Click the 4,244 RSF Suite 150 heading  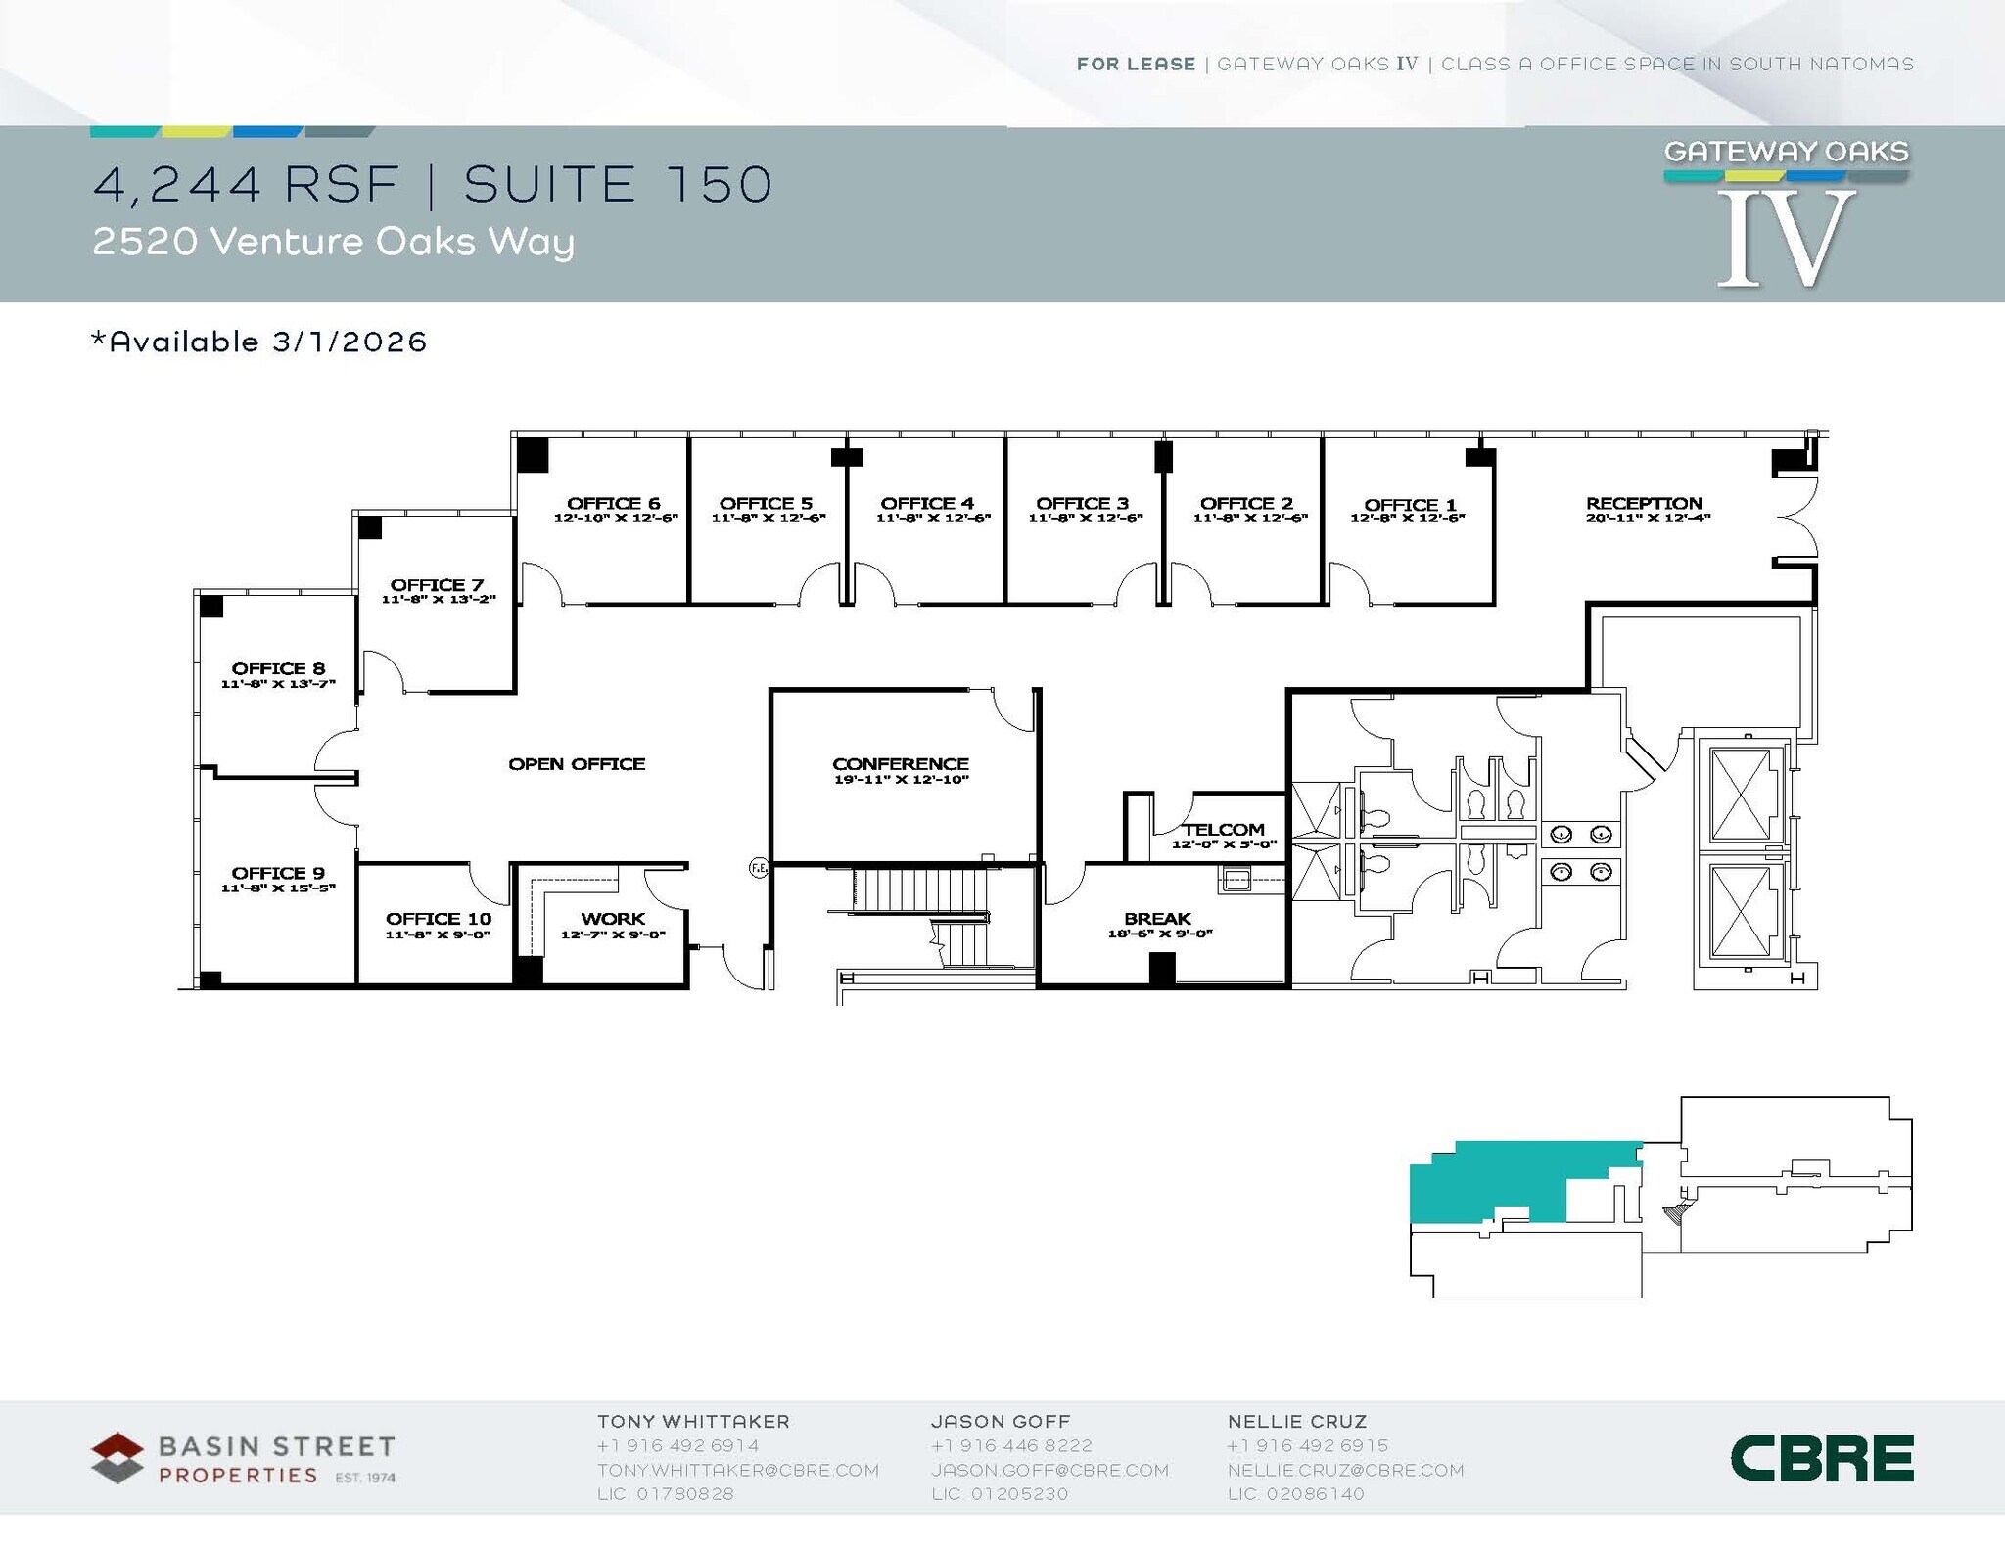433,184
